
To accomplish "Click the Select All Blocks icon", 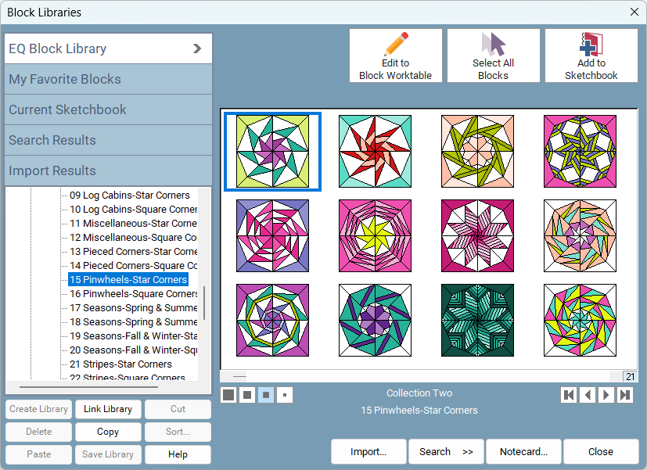I will pos(493,44).
